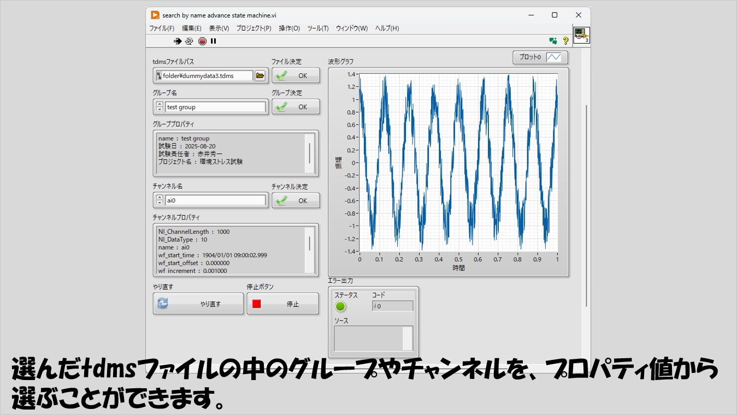Image resolution: width=737 pixels, height=415 pixels.
Task: Click the やり直す redo button
Action: (x=198, y=304)
